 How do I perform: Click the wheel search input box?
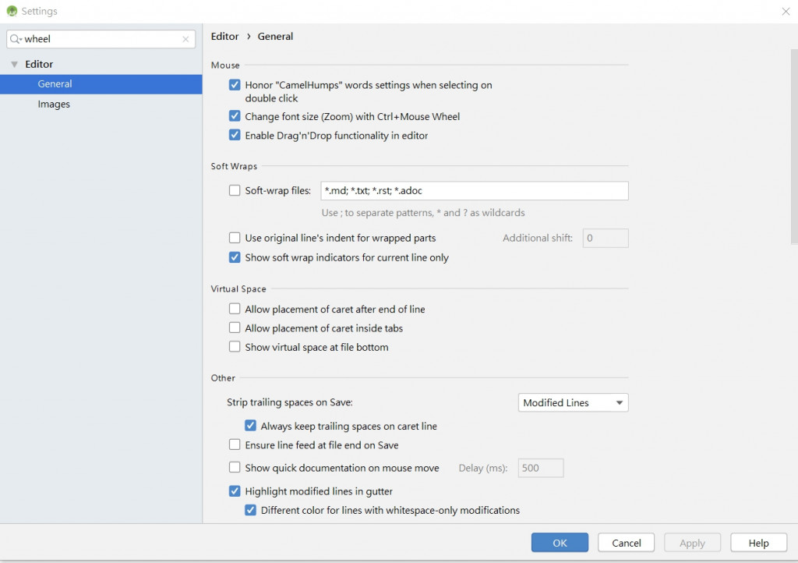tap(101, 39)
